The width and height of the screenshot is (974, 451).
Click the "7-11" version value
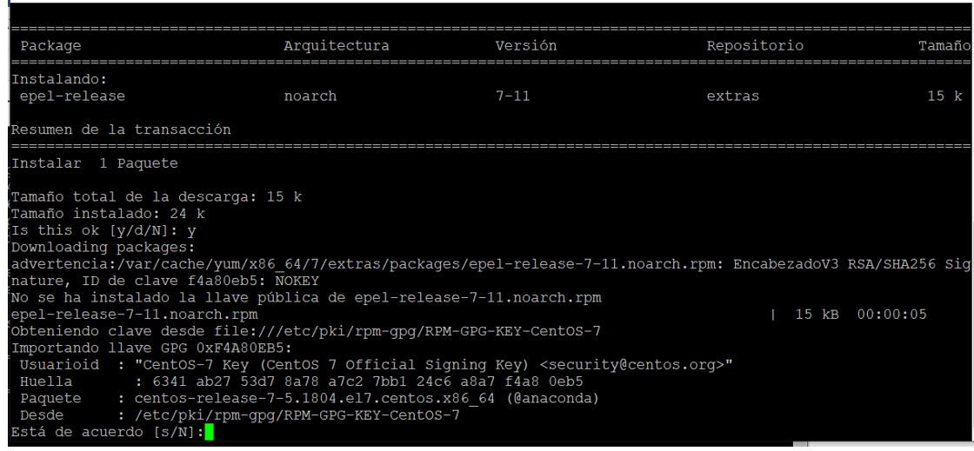(x=512, y=96)
